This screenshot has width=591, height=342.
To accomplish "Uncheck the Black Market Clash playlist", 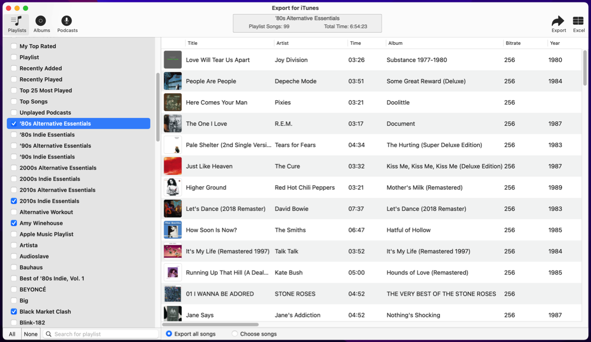I will click(14, 311).
